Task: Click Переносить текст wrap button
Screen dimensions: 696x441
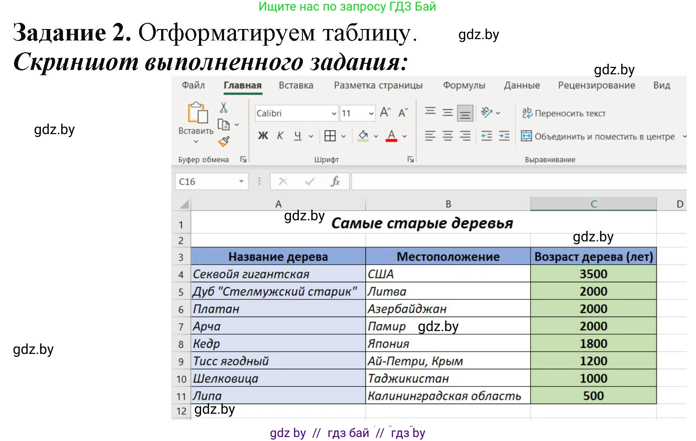Action: [564, 113]
